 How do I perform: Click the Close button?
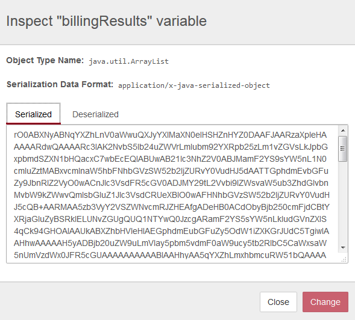click(278, 302)
